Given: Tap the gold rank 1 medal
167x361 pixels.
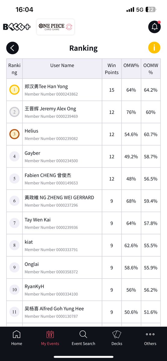Looking at the screenshot, I should (14, 90).
